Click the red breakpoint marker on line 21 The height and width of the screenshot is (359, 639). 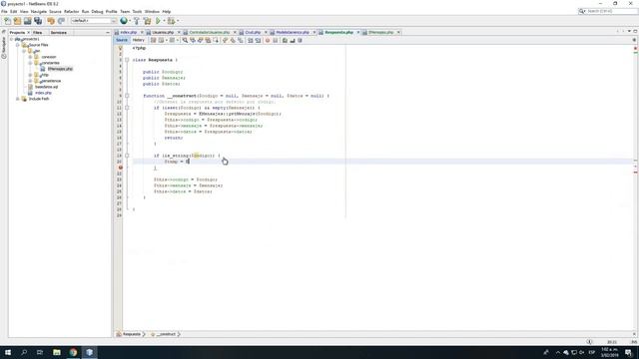tap(120, 168)
